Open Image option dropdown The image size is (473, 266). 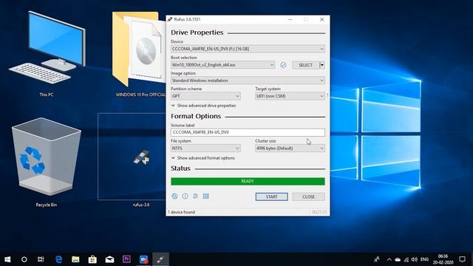click(x=248, y=81)
